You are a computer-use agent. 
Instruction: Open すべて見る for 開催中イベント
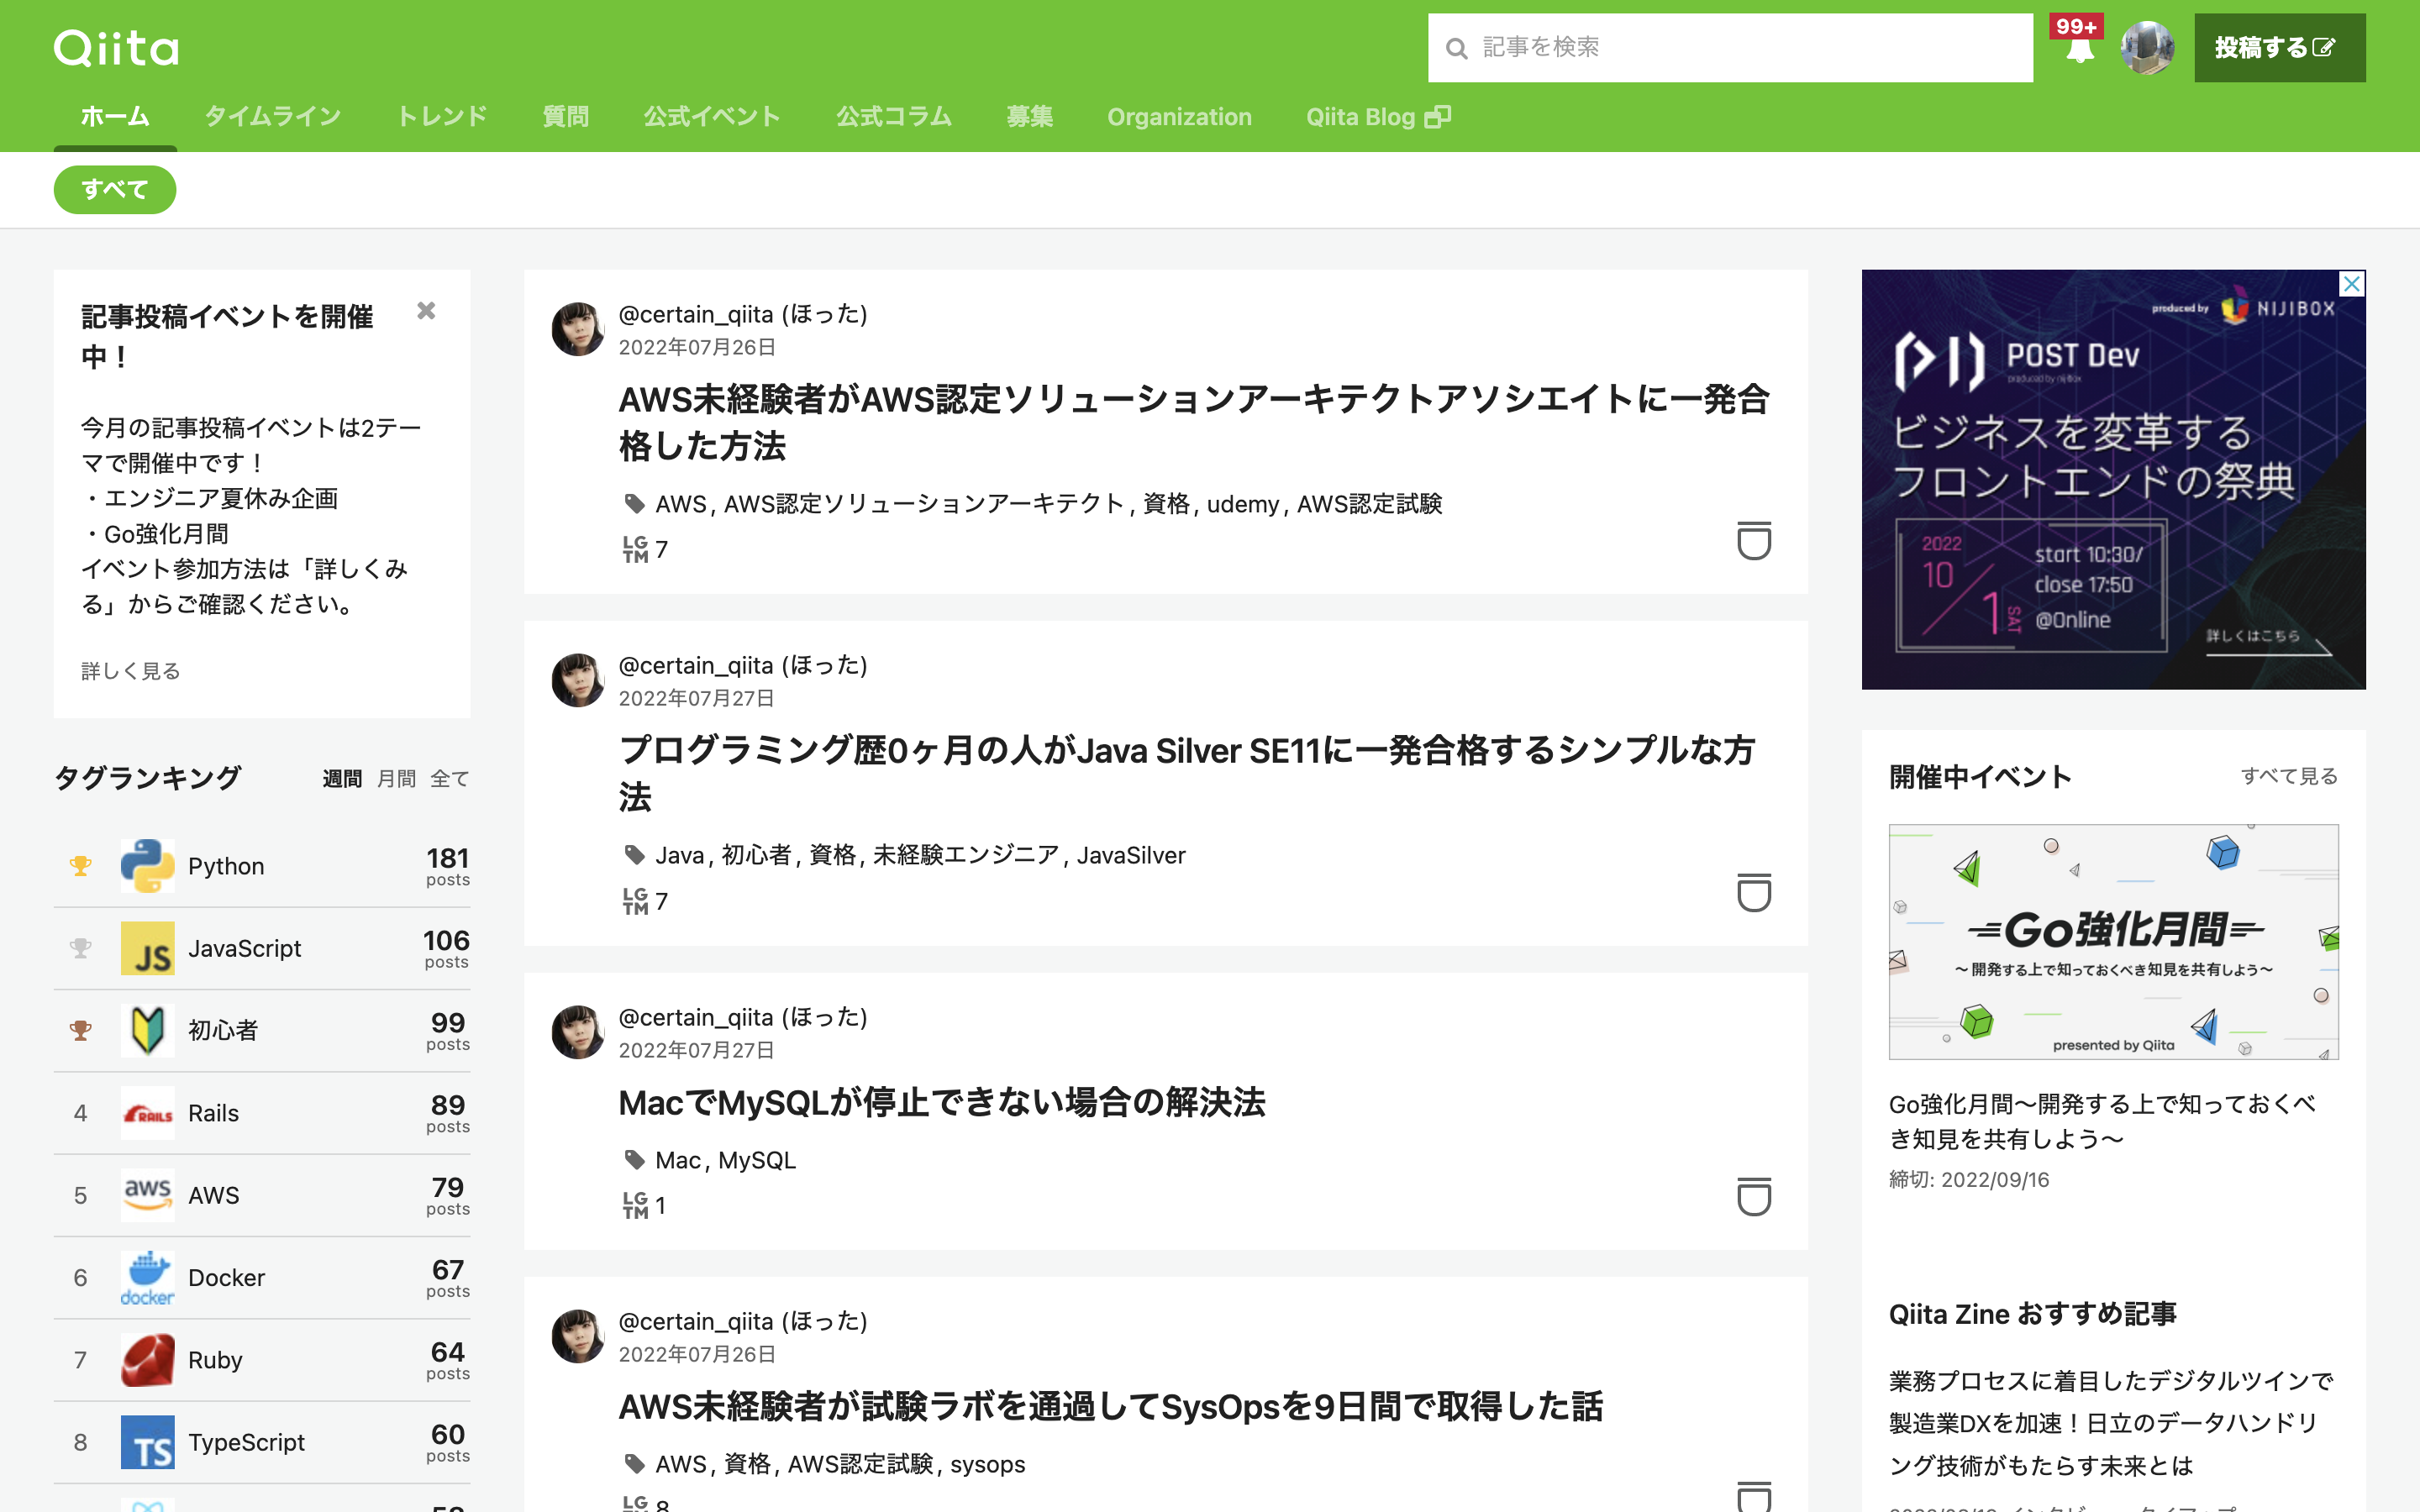2289,776
